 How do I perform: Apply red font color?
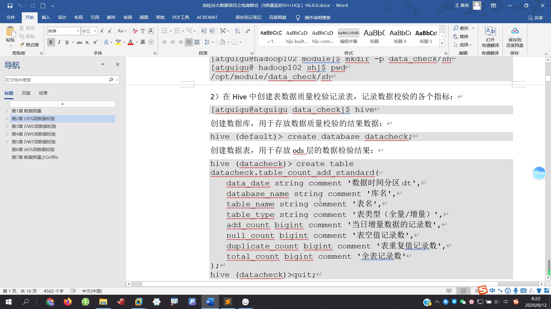point(130,42)
